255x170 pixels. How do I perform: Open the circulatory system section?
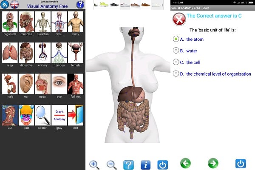[59, 22]
